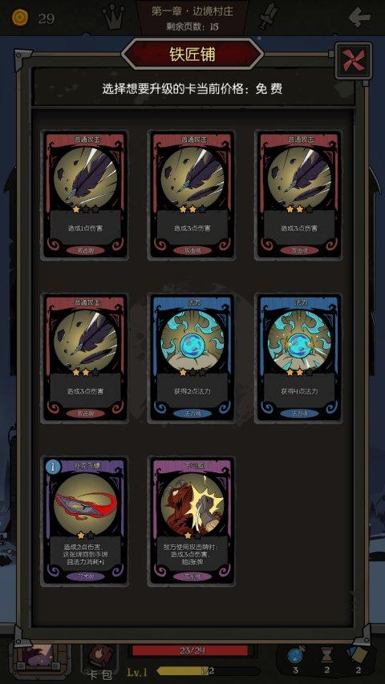This screenshot has height=684, width=385.
Task: Select the one-star 普通攻击 card dealing 1 damage
Action: [x=86, y=195]
